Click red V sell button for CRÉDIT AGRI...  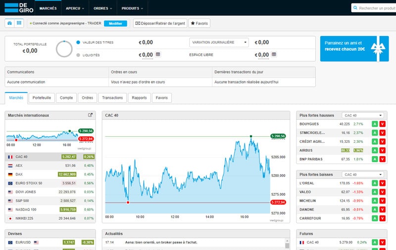[x=382, y=142]
